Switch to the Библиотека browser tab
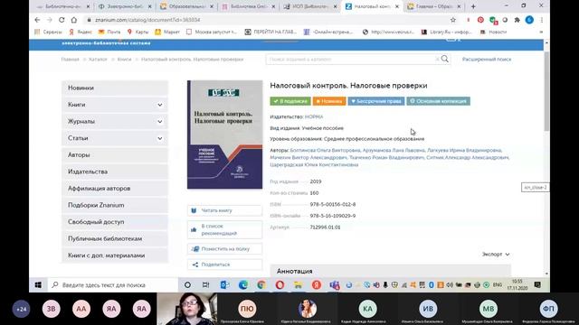 248,6
